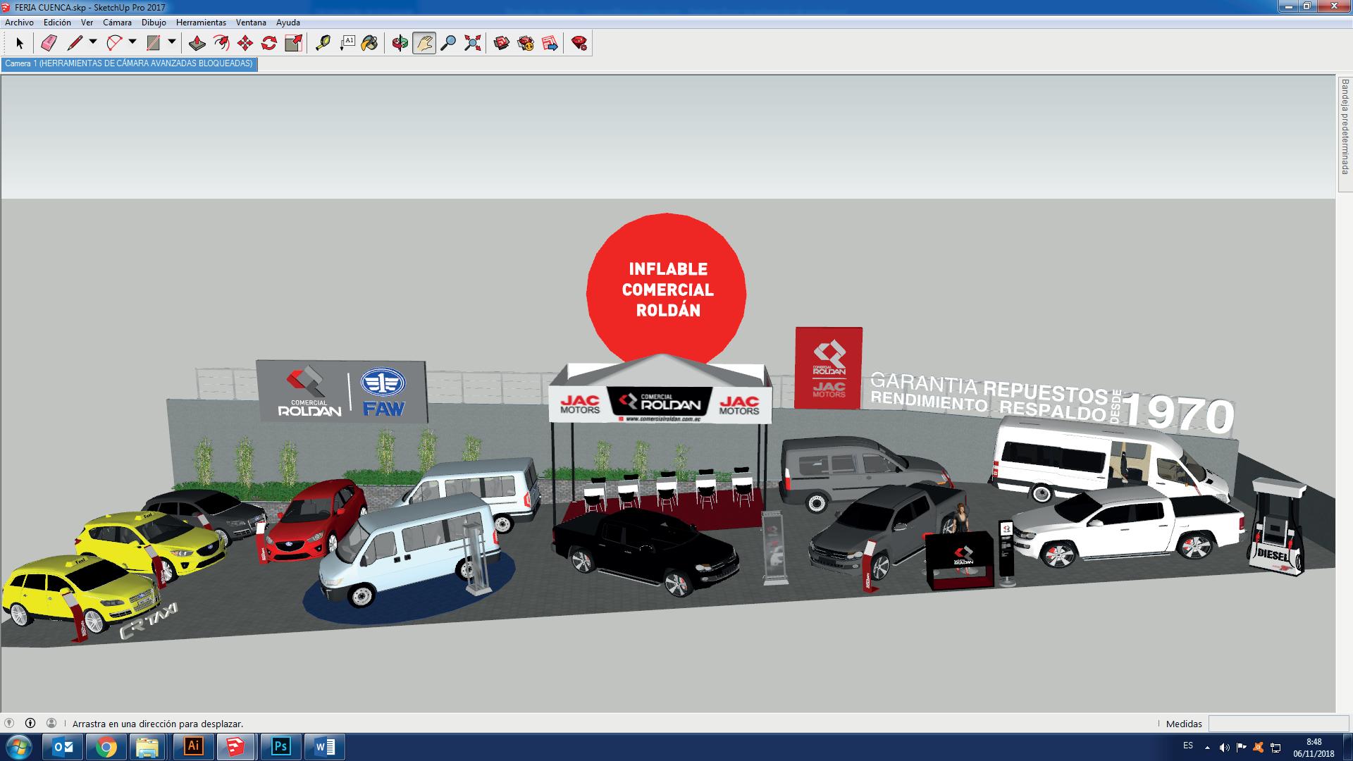Switch to the Orbit tool
This screenshot has height=761, width=1353.
point(400,44)
